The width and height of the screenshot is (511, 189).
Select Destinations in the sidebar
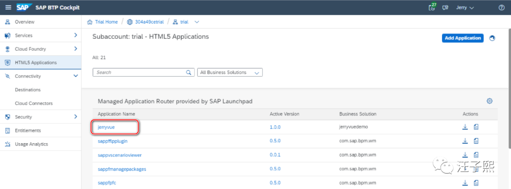[x=28, y=90]
